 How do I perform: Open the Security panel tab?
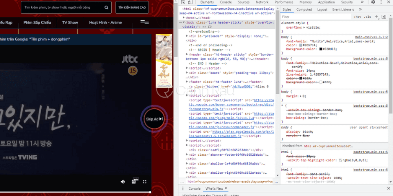click(347, 2)
